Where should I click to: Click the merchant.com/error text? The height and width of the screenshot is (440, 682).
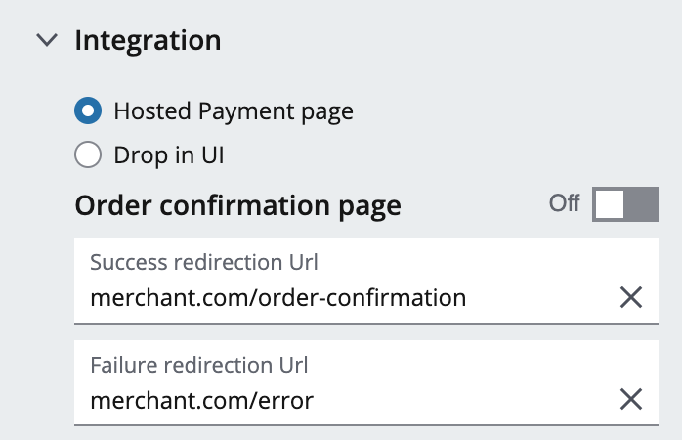point(201,399)
